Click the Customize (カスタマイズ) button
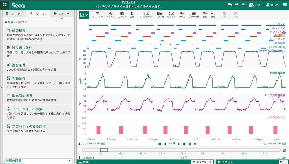 click(x=202, y=162)
